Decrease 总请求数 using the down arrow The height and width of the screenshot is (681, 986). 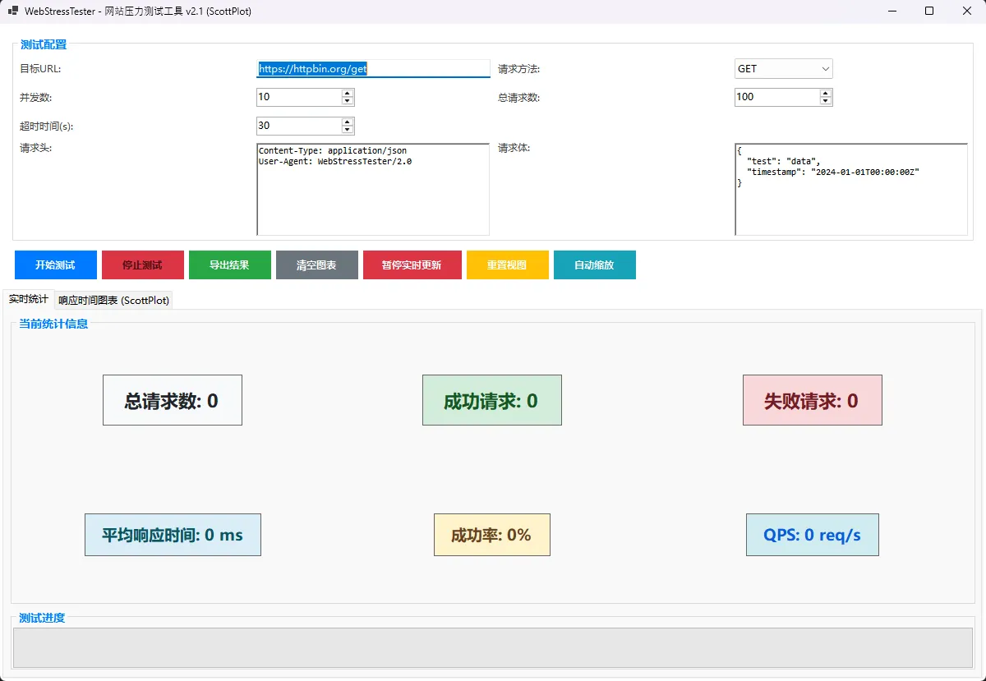[826, 101]
